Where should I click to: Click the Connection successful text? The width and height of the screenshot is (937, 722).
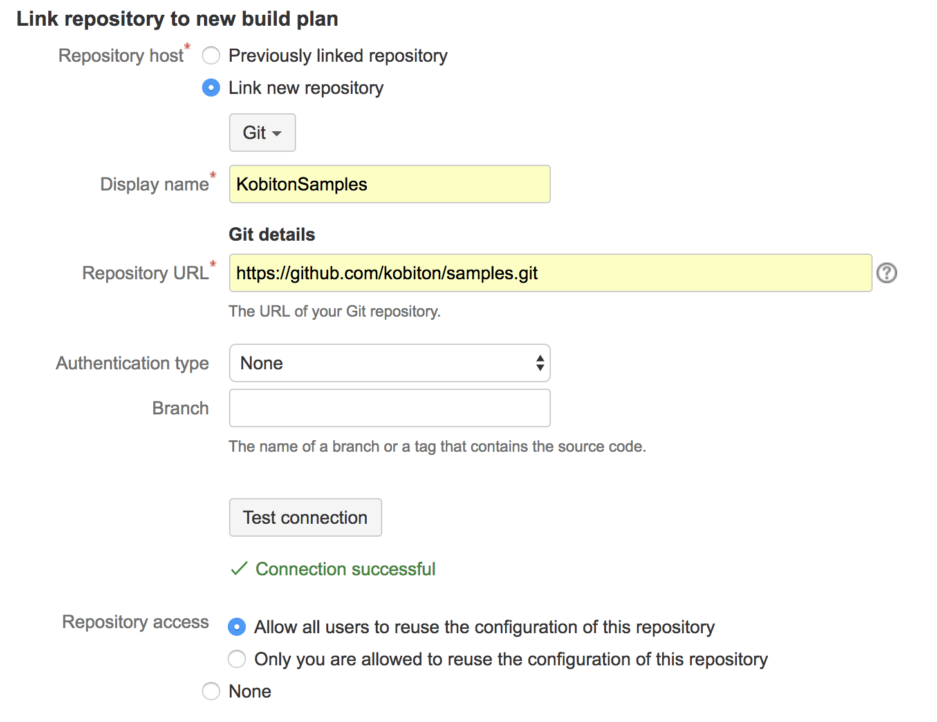click(346, 569)
